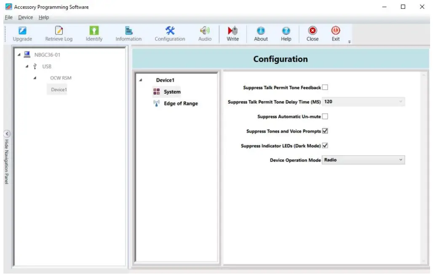Image resolution: width=433 pixels, height=274 pixels.
Task: Open the Suppress Talk Permit Tone Delay dropdown
Action: (x=400, y=102)
